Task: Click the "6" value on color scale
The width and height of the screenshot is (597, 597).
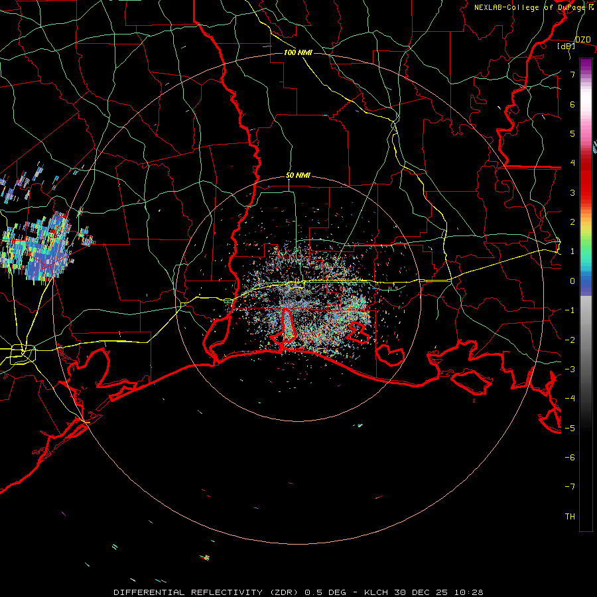Action: 572,104
